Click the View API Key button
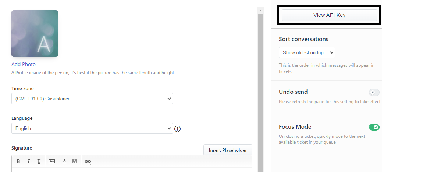Screen dimensions: 423x173 [329, 15]
